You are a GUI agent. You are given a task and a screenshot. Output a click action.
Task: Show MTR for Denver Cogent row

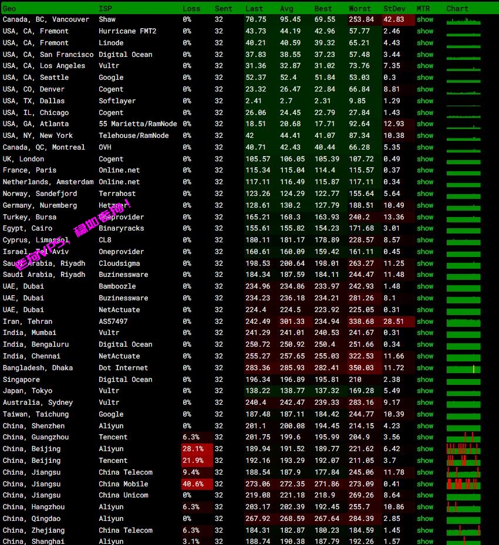pyautogui.click(x=425, y=89)
